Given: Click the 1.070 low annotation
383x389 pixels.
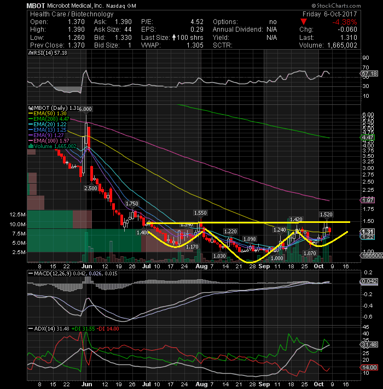Looking at the screenshot, I should pos(310,254).
